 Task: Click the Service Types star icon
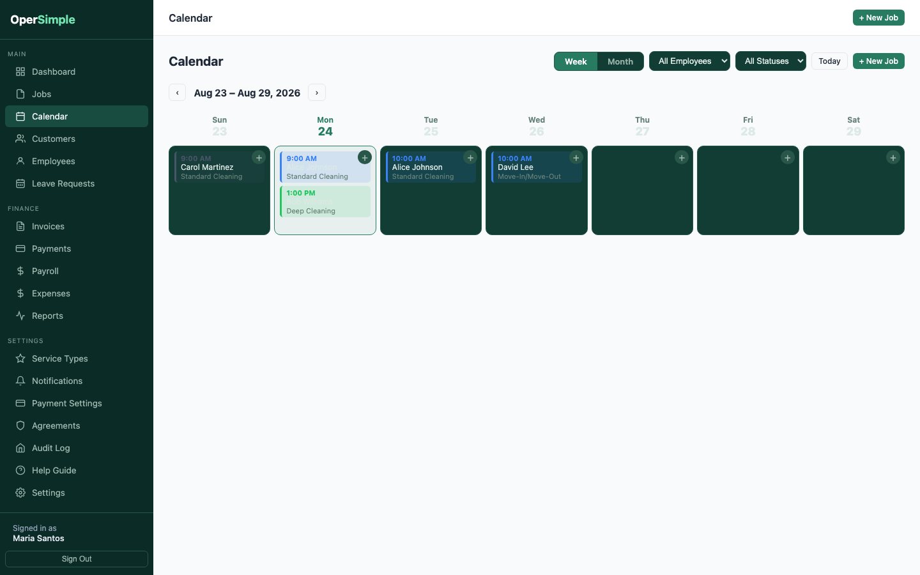pyautogui.click(x=20, y=358)
